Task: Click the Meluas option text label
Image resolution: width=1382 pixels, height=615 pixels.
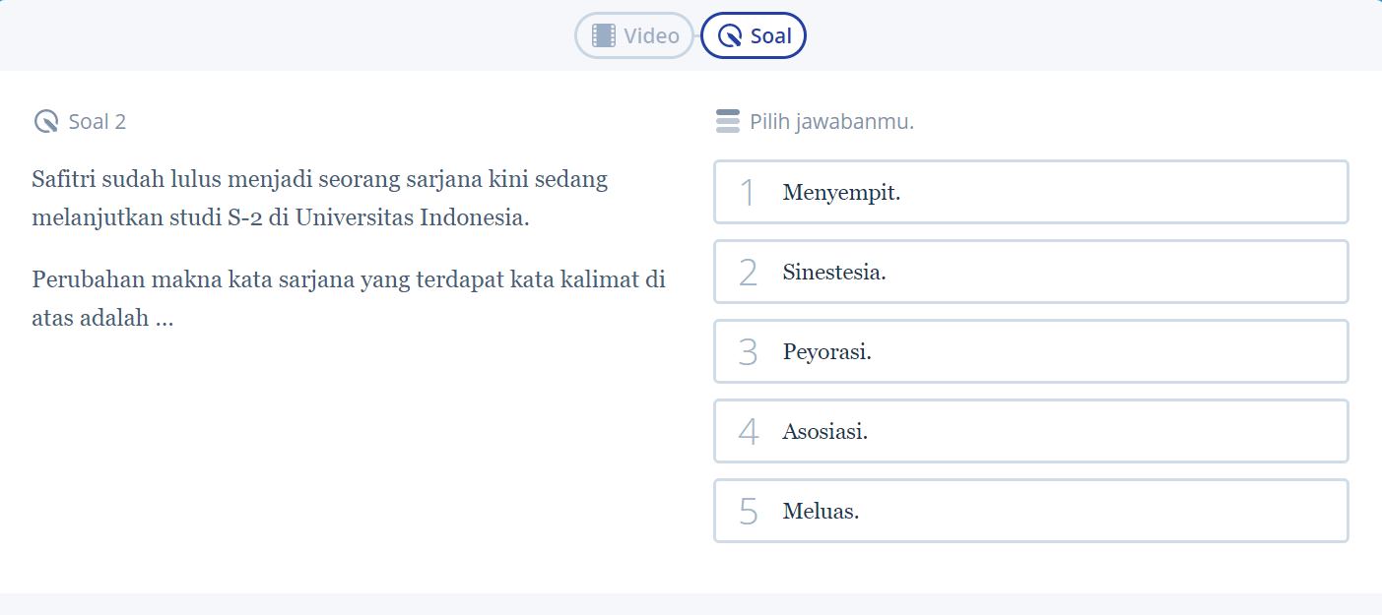Action: point(818,511)
